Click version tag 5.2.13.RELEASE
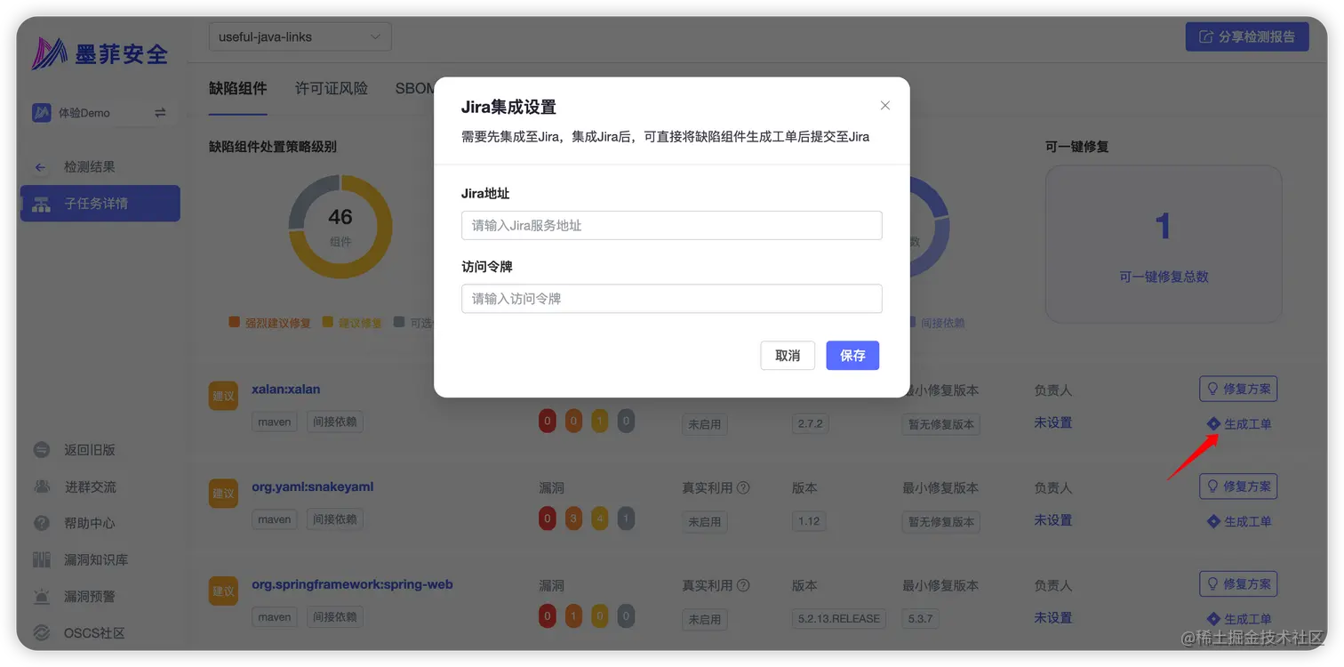This screenshot has width=1344, height=667. tap(839, 618)
